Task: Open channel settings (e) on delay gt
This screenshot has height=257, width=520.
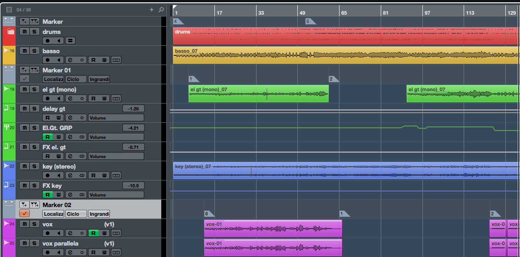Action: [x=70, y=118]
